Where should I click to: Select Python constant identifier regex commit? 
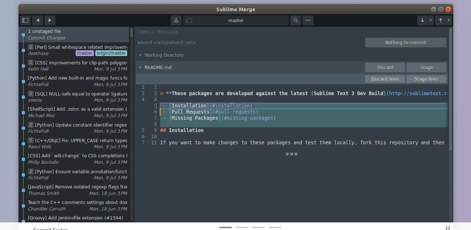point(74,128)
